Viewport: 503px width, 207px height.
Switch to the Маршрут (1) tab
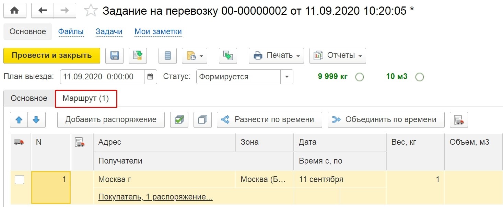click(x=86, y=99)
